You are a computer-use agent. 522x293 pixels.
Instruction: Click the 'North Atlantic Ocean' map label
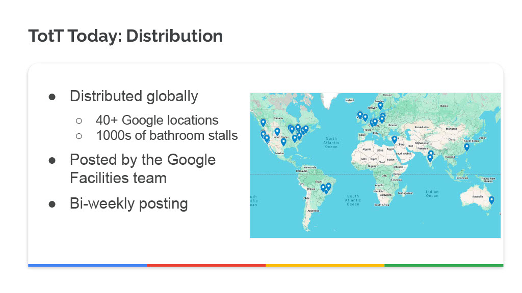[331, 142]
